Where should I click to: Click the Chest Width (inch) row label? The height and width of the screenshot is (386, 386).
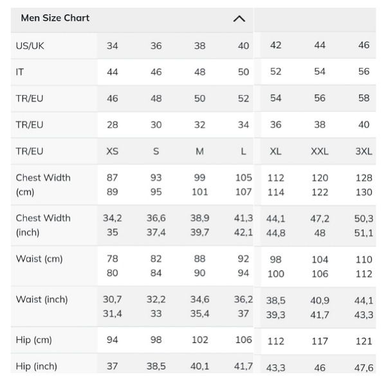pos(43,225)
